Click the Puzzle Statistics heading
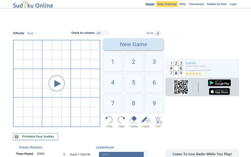251x157 pixels. click(x=31, y=147)
